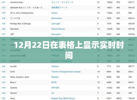This screenshot has height=100, width=137.
Task: Click rank number 447
Action: (x=4, y=82)
